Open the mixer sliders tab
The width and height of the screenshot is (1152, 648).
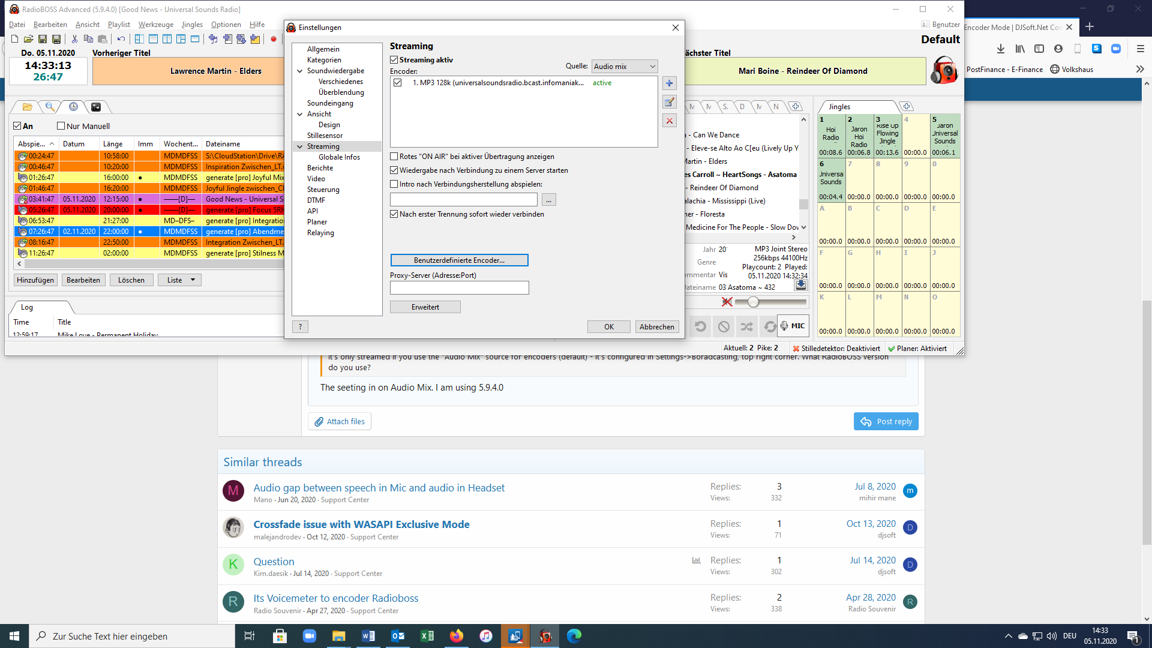pos(96,107)
